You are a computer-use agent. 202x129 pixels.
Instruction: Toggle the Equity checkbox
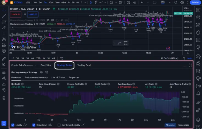13,125
